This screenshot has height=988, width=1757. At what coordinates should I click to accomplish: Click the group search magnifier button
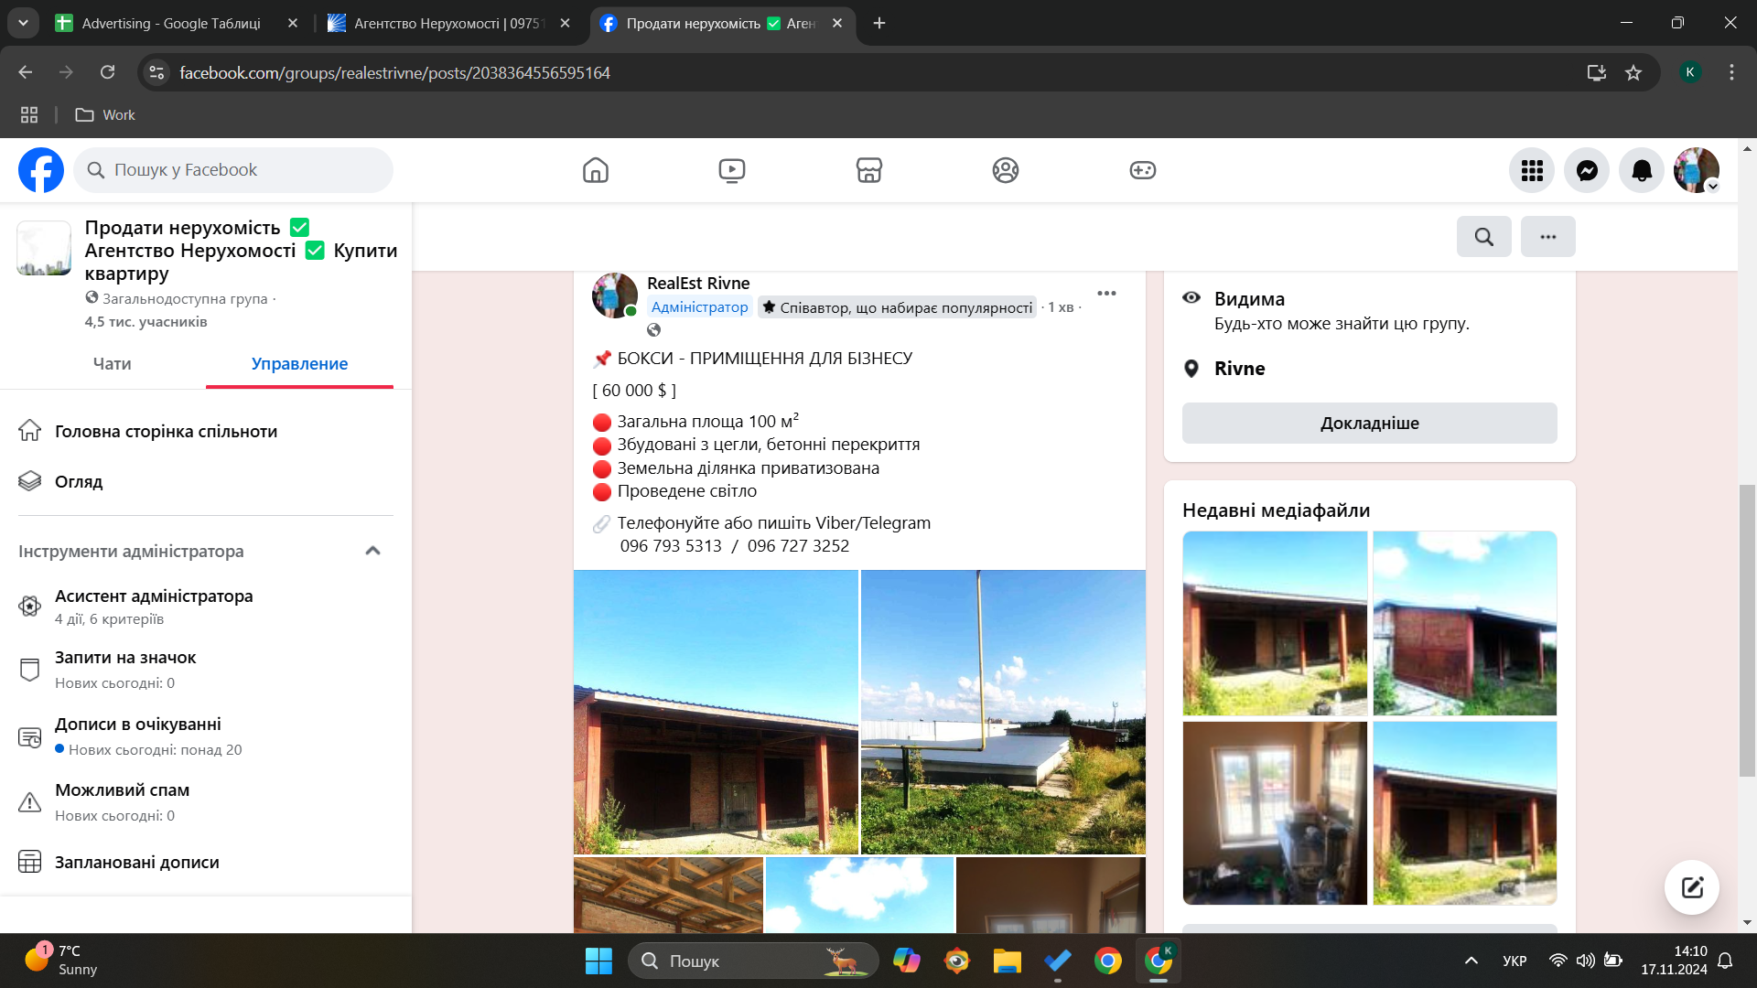(1483, 237)
